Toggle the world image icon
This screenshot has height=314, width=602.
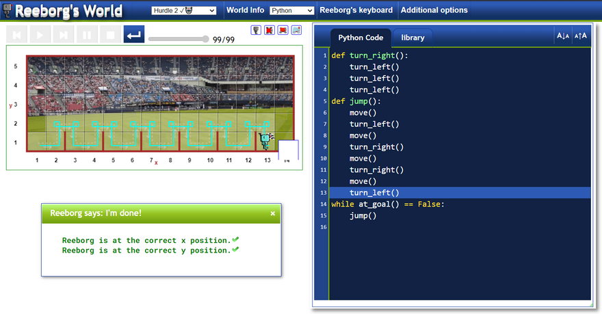[x=296, y=30]
